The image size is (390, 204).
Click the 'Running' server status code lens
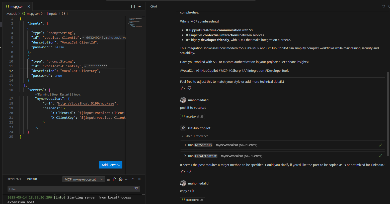point(42,94)
